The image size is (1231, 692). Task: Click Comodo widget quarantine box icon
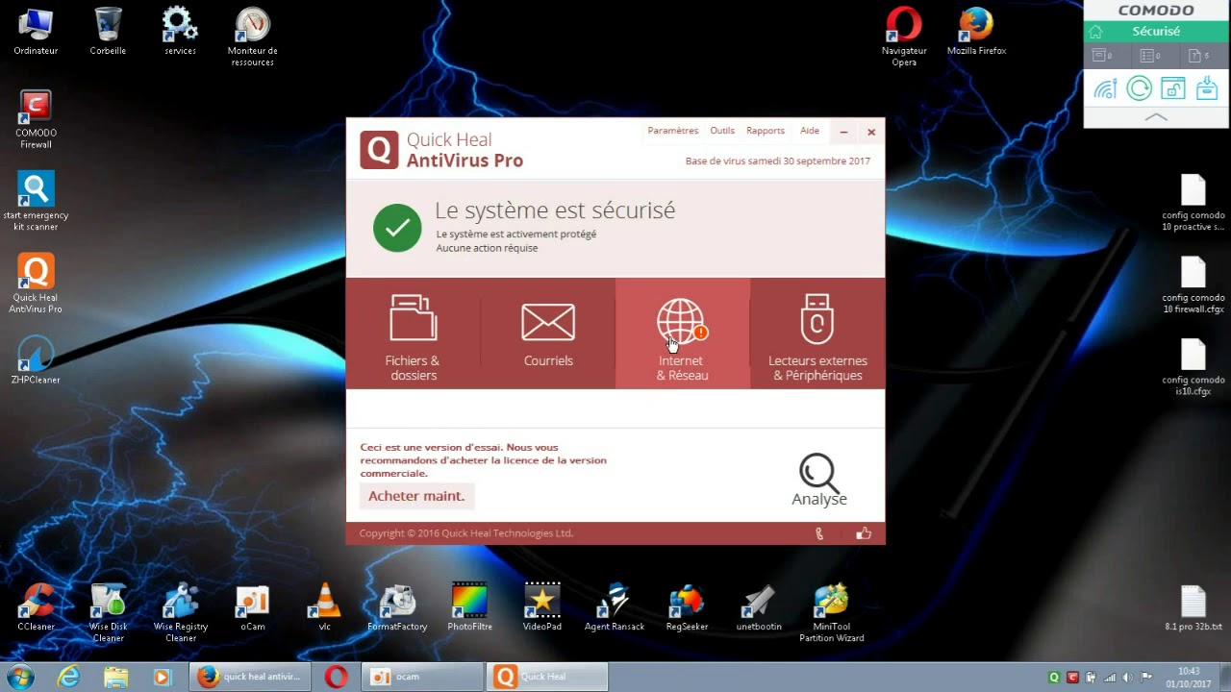click(1207, 89)
